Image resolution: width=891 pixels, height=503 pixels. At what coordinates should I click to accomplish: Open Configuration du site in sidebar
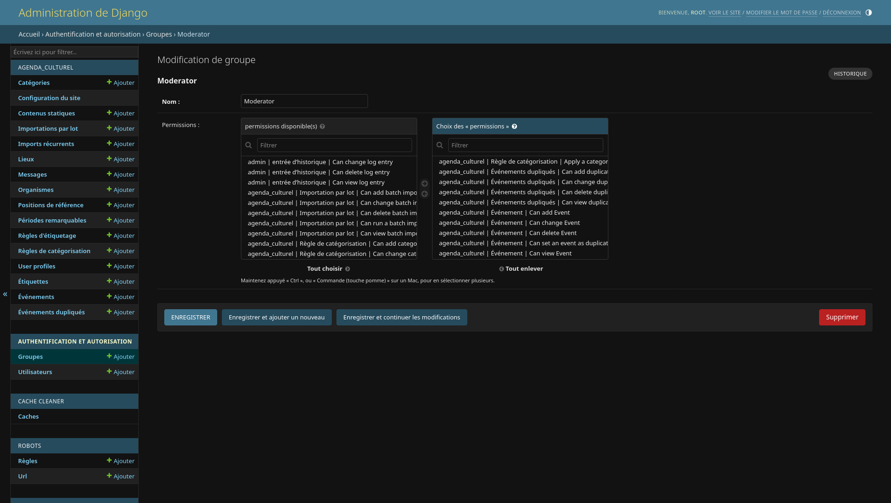(49, 98)
